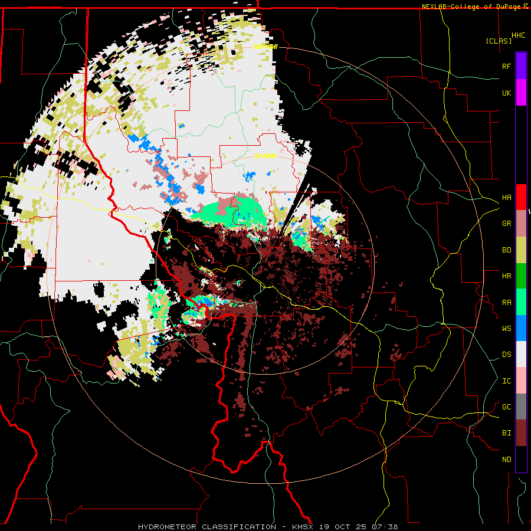Viewport: 531px width, 531px height.
Task: Select the GR graupel color swatch
Action: coord(521,224)
